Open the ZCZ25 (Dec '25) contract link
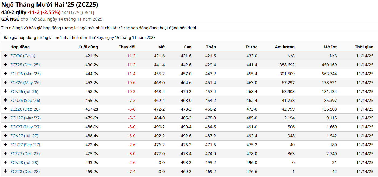This screenshot has height=177, width=378. [x=25, y=65]
